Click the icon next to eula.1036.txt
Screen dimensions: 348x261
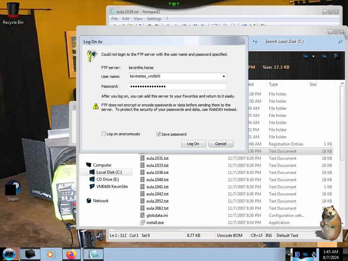[142, 172]
